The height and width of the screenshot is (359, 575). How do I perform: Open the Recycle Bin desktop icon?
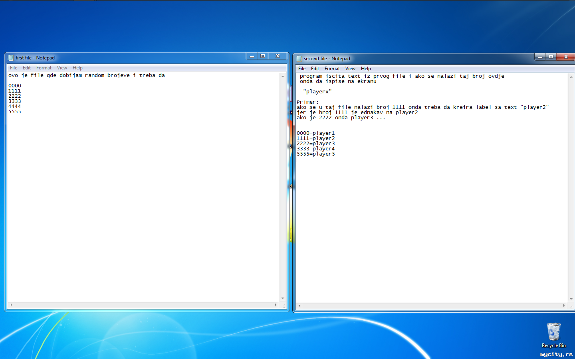tap(553, 335)
